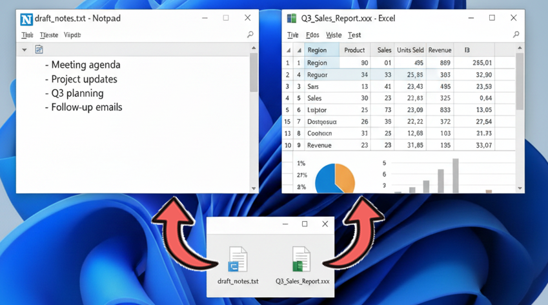Screen dimensions: 548x305
Task: Maximize the small file explorer window
Action: coord(305,224)
